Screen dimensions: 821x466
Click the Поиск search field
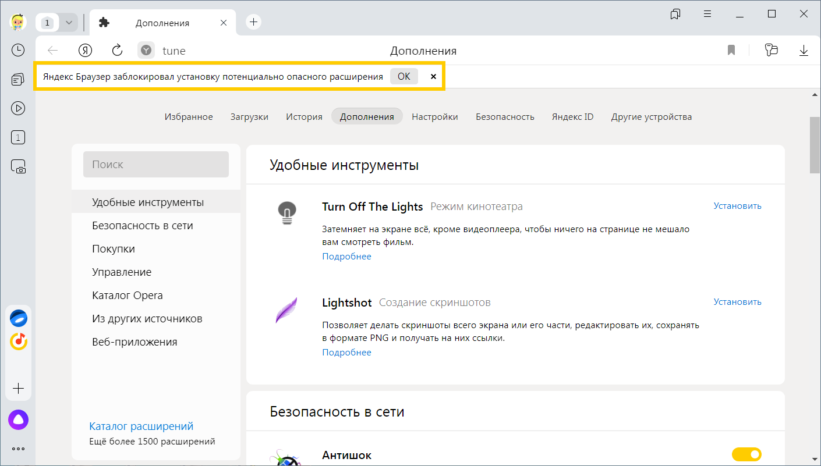pos(156,165)
